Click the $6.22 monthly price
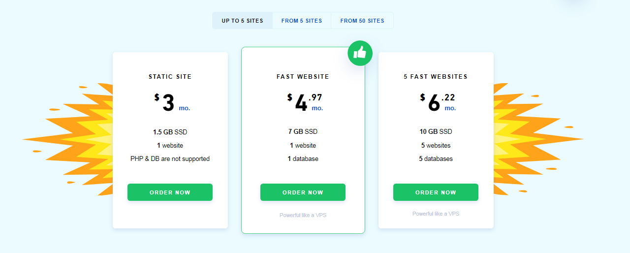This screenshot has height=253, width=630. pyautogui.click(x=438, y=103)
